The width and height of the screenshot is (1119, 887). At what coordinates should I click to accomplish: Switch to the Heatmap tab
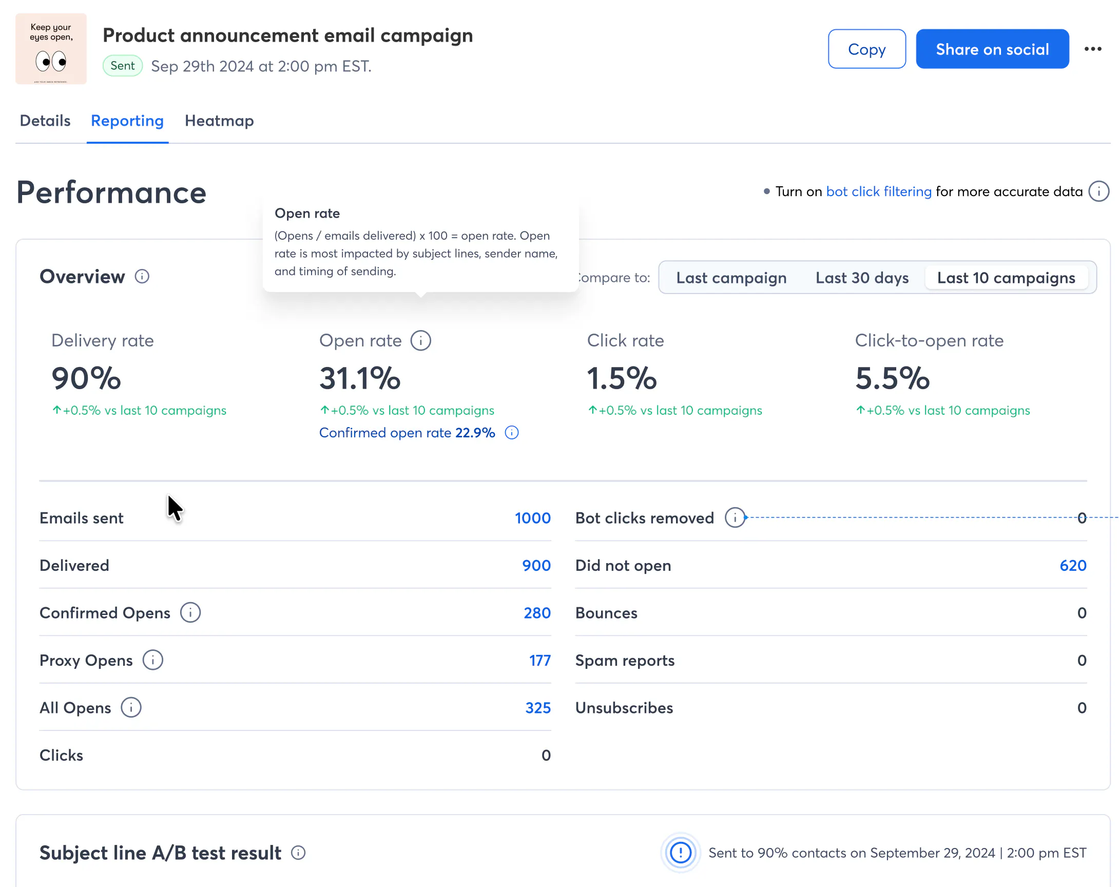(219, 121)
